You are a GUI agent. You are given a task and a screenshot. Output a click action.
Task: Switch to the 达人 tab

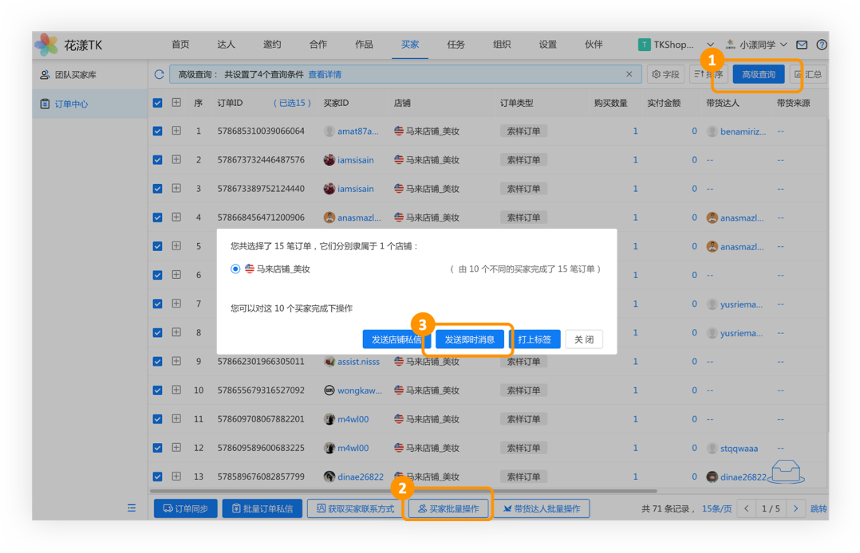click(x=226, y=45)
